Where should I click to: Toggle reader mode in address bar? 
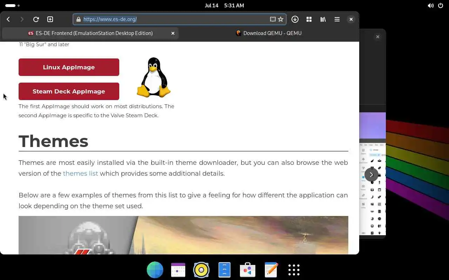pos(273,19)
